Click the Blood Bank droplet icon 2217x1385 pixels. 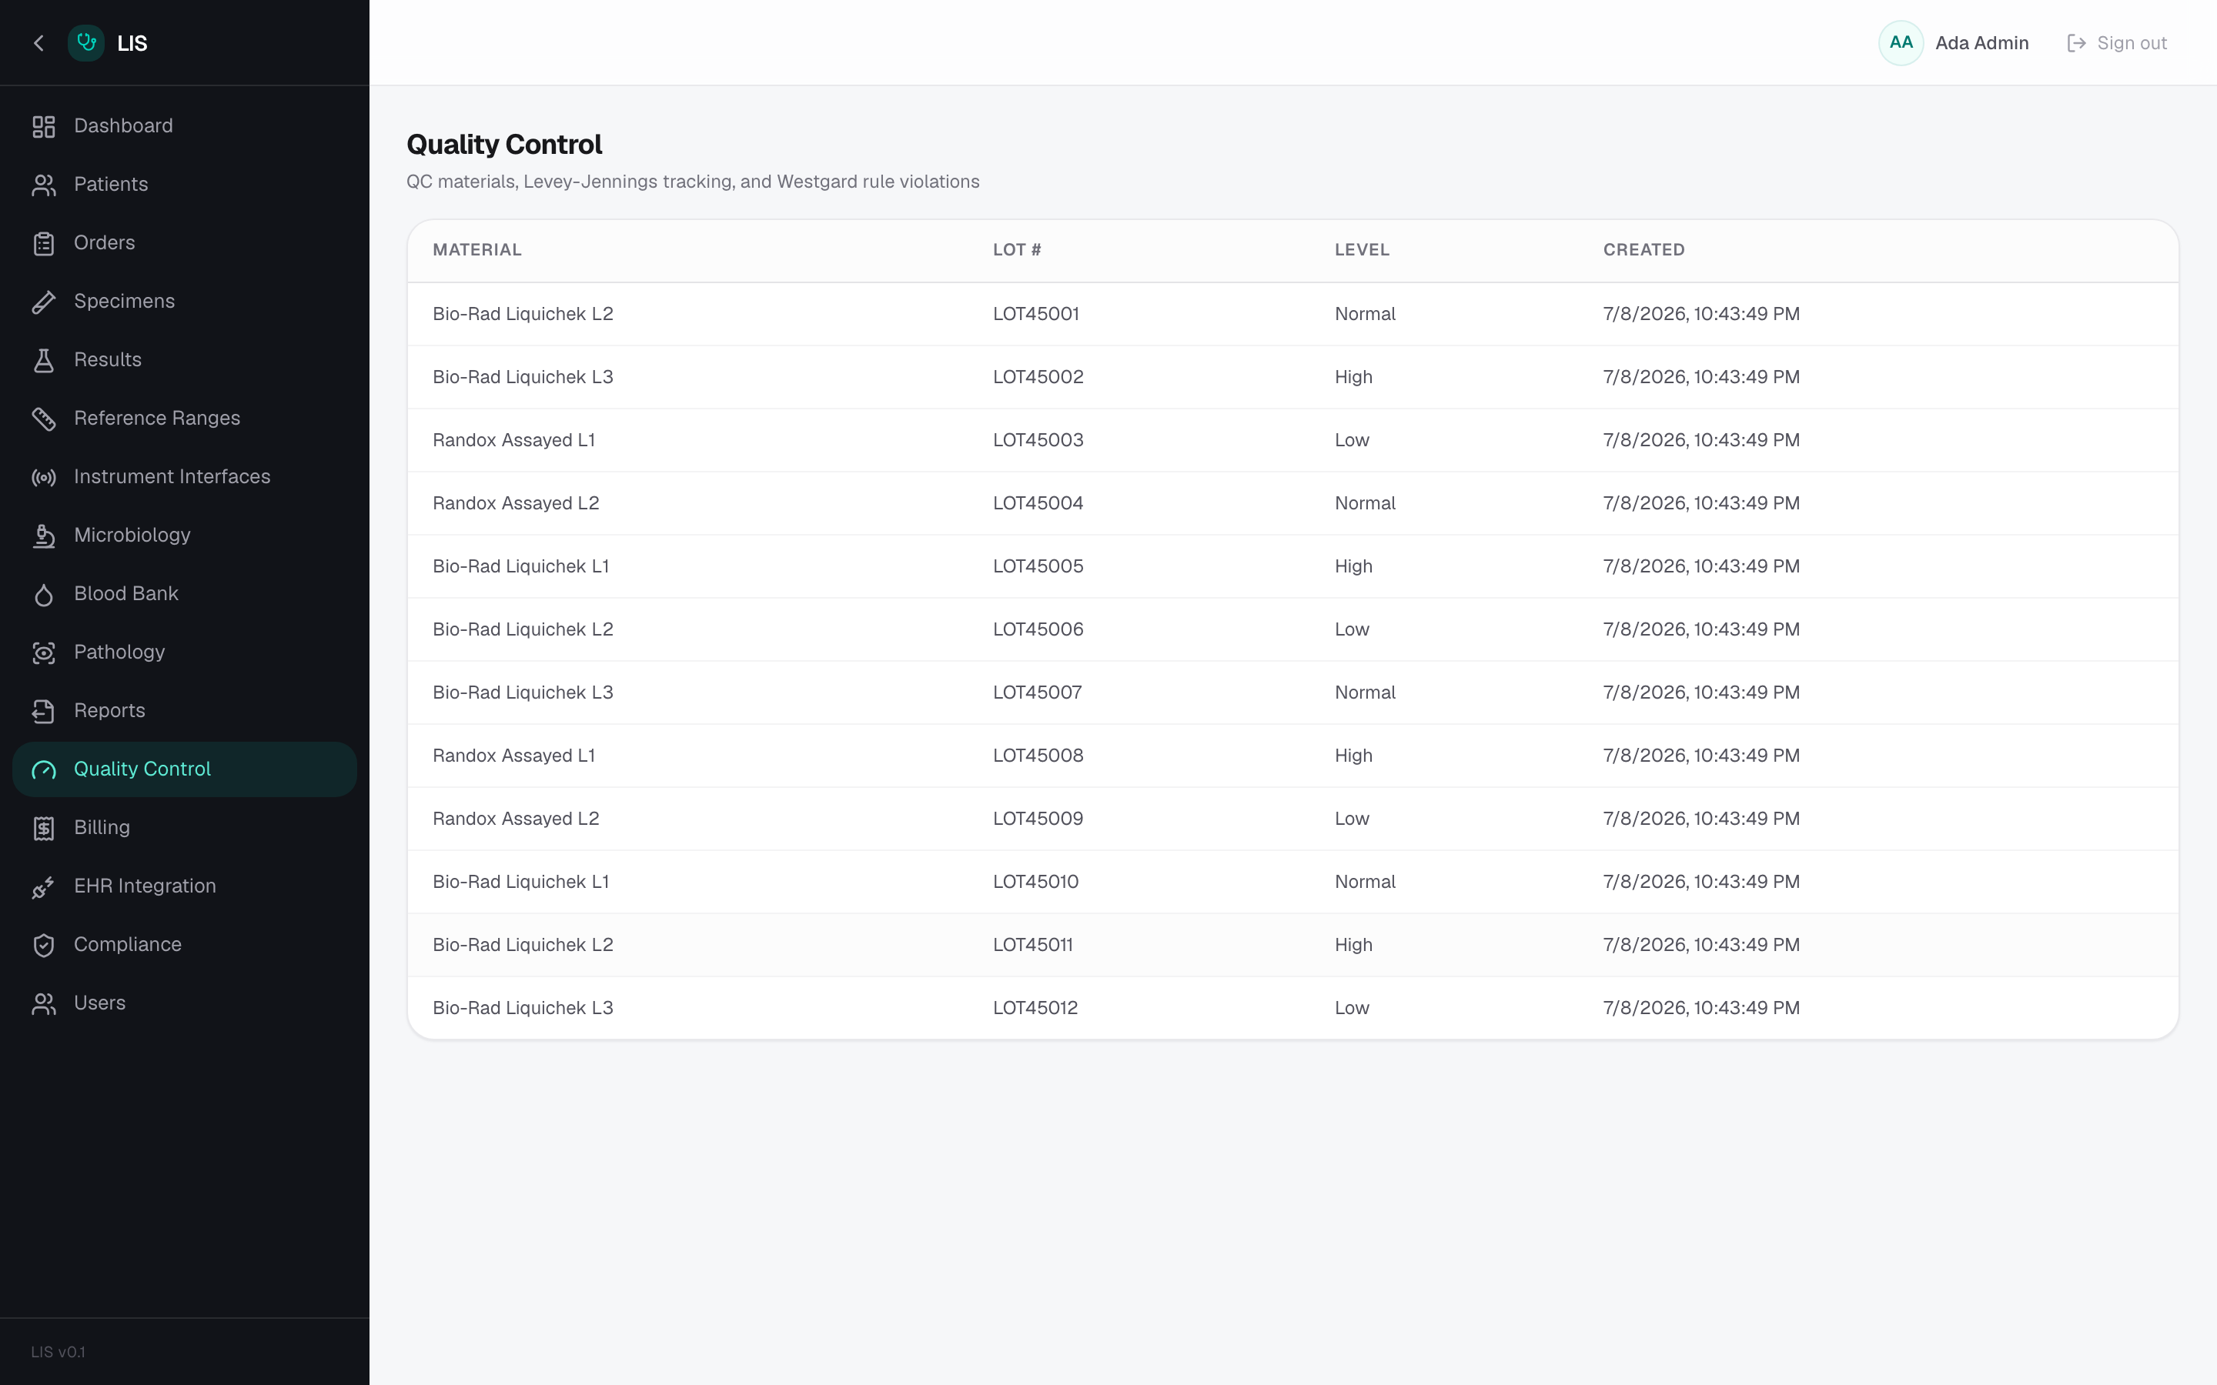[x=44, y=595]
